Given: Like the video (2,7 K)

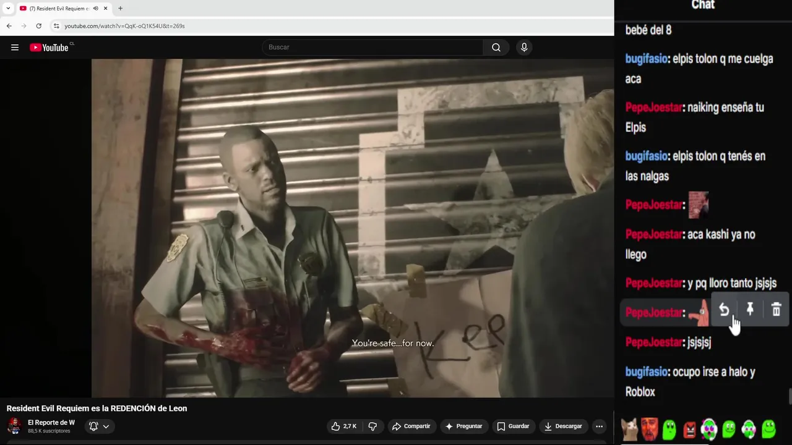Looking at the screenshot, I should [343, 426].
